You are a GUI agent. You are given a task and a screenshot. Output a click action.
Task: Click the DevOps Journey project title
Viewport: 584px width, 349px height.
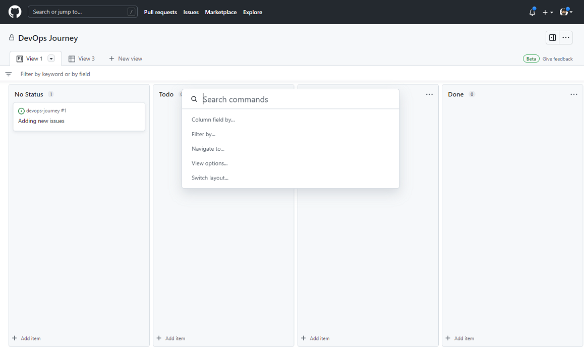(x=48, y=38)
